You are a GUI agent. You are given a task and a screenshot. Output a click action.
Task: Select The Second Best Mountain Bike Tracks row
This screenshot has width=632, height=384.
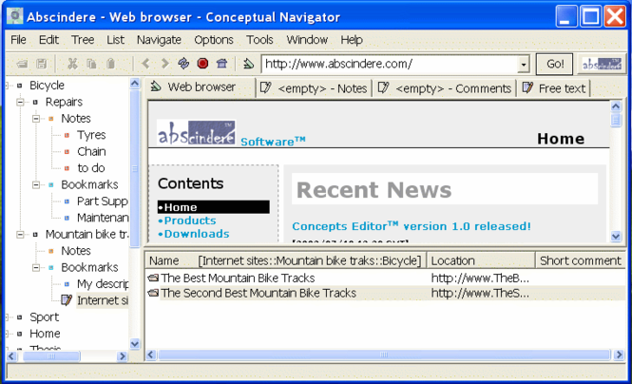[x=385, y=293]
